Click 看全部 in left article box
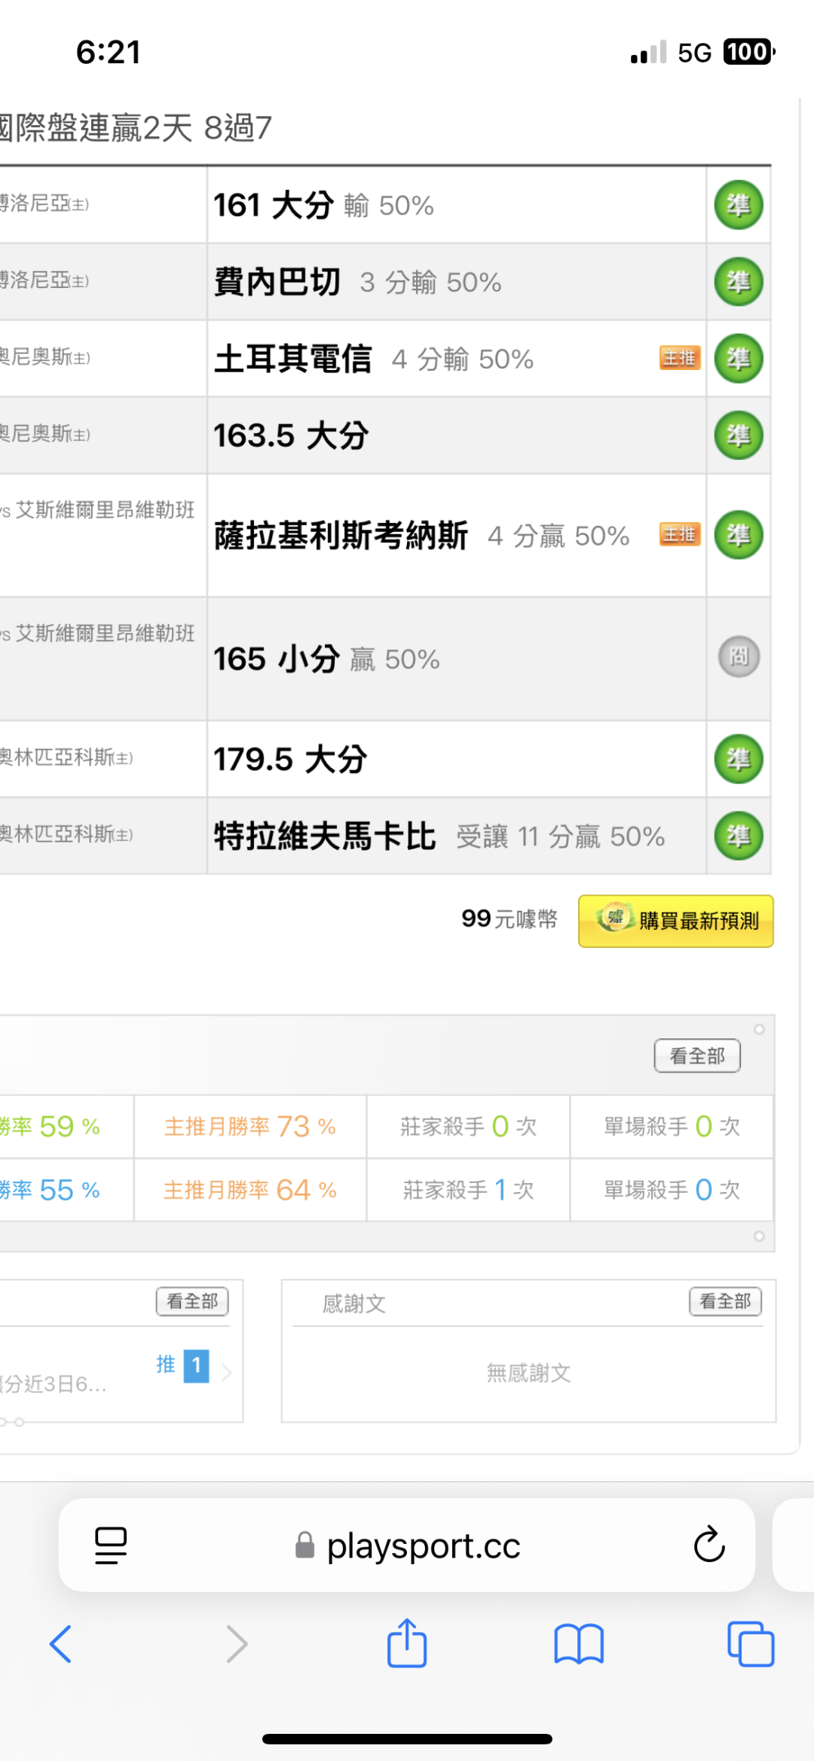This screenshot has height=1761, width=814. tap(192, 1301)
